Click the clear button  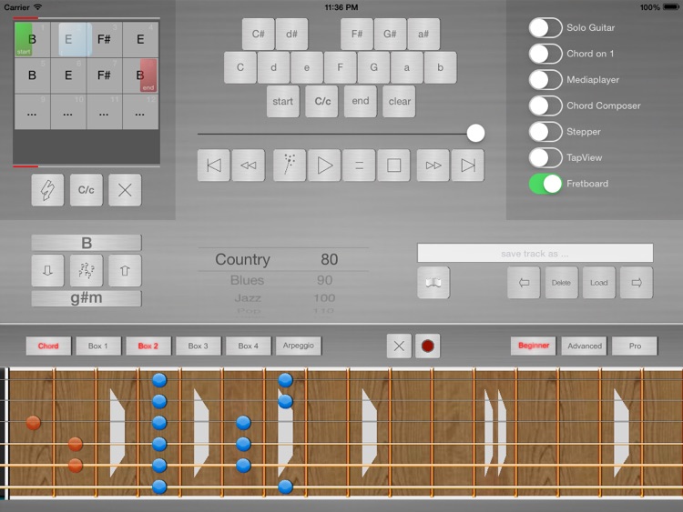coord(399,101)
